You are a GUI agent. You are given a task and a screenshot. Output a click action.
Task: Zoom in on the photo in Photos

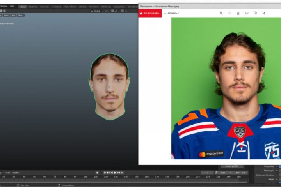(x=221, y=13)
